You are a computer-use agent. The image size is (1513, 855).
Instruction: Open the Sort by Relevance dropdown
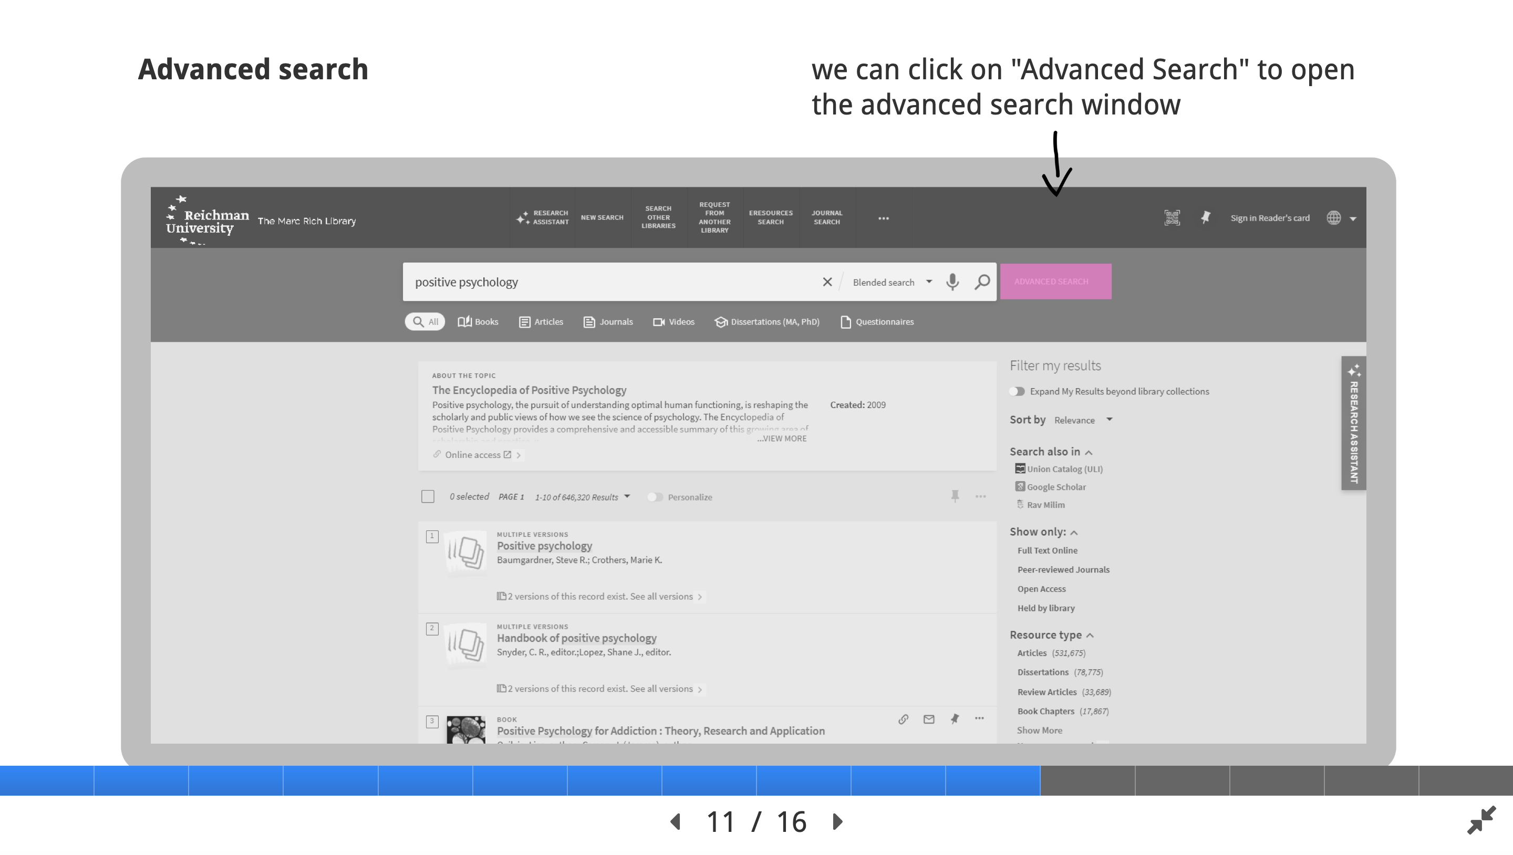1082,420
